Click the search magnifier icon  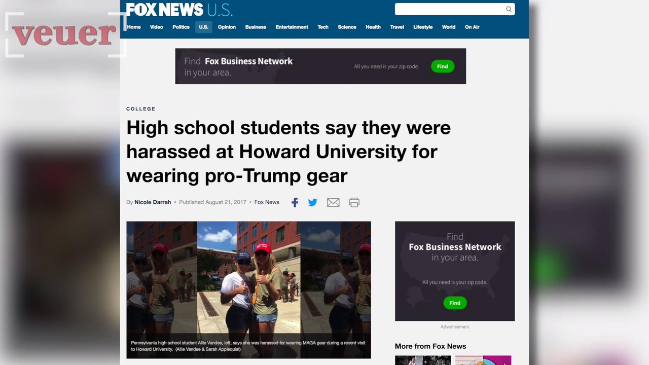click(509, 9)
